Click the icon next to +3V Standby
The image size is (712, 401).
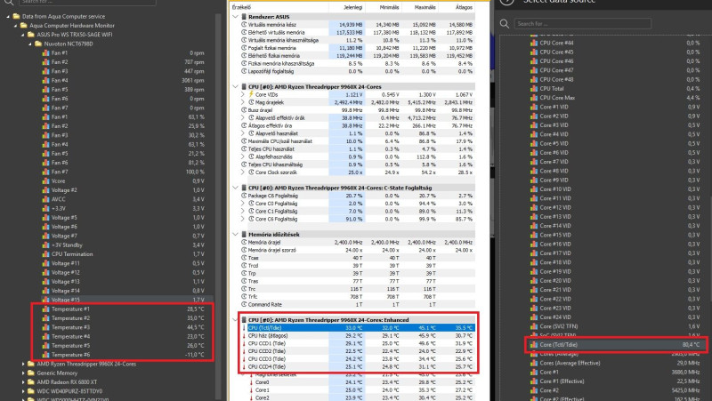pyautogui.click(x=45, y=245)
